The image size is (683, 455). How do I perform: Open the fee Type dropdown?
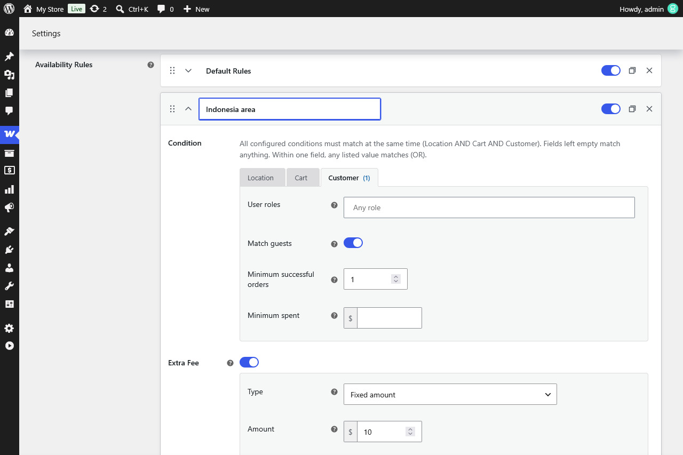point(450,394)
